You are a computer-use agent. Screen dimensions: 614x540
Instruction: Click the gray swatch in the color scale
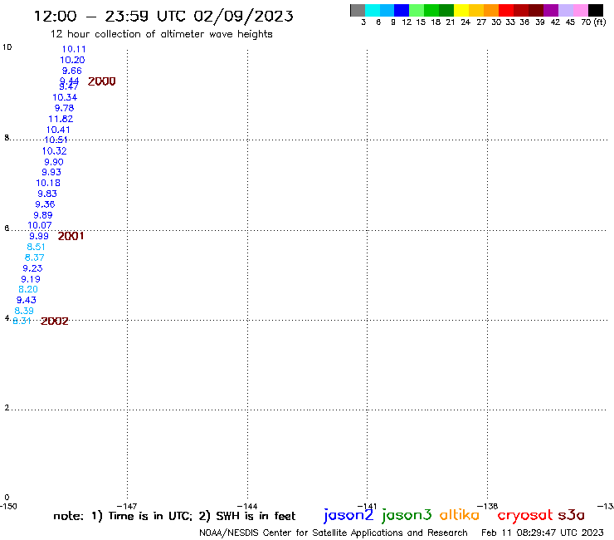pyautogui.click(x=358, y=10)
